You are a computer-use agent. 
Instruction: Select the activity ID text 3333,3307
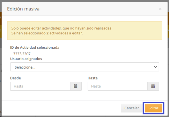(x=22, y=54)
